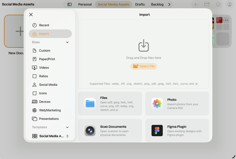Open Paper/Print sizes
236x159 pixels.
click(50, 59)
